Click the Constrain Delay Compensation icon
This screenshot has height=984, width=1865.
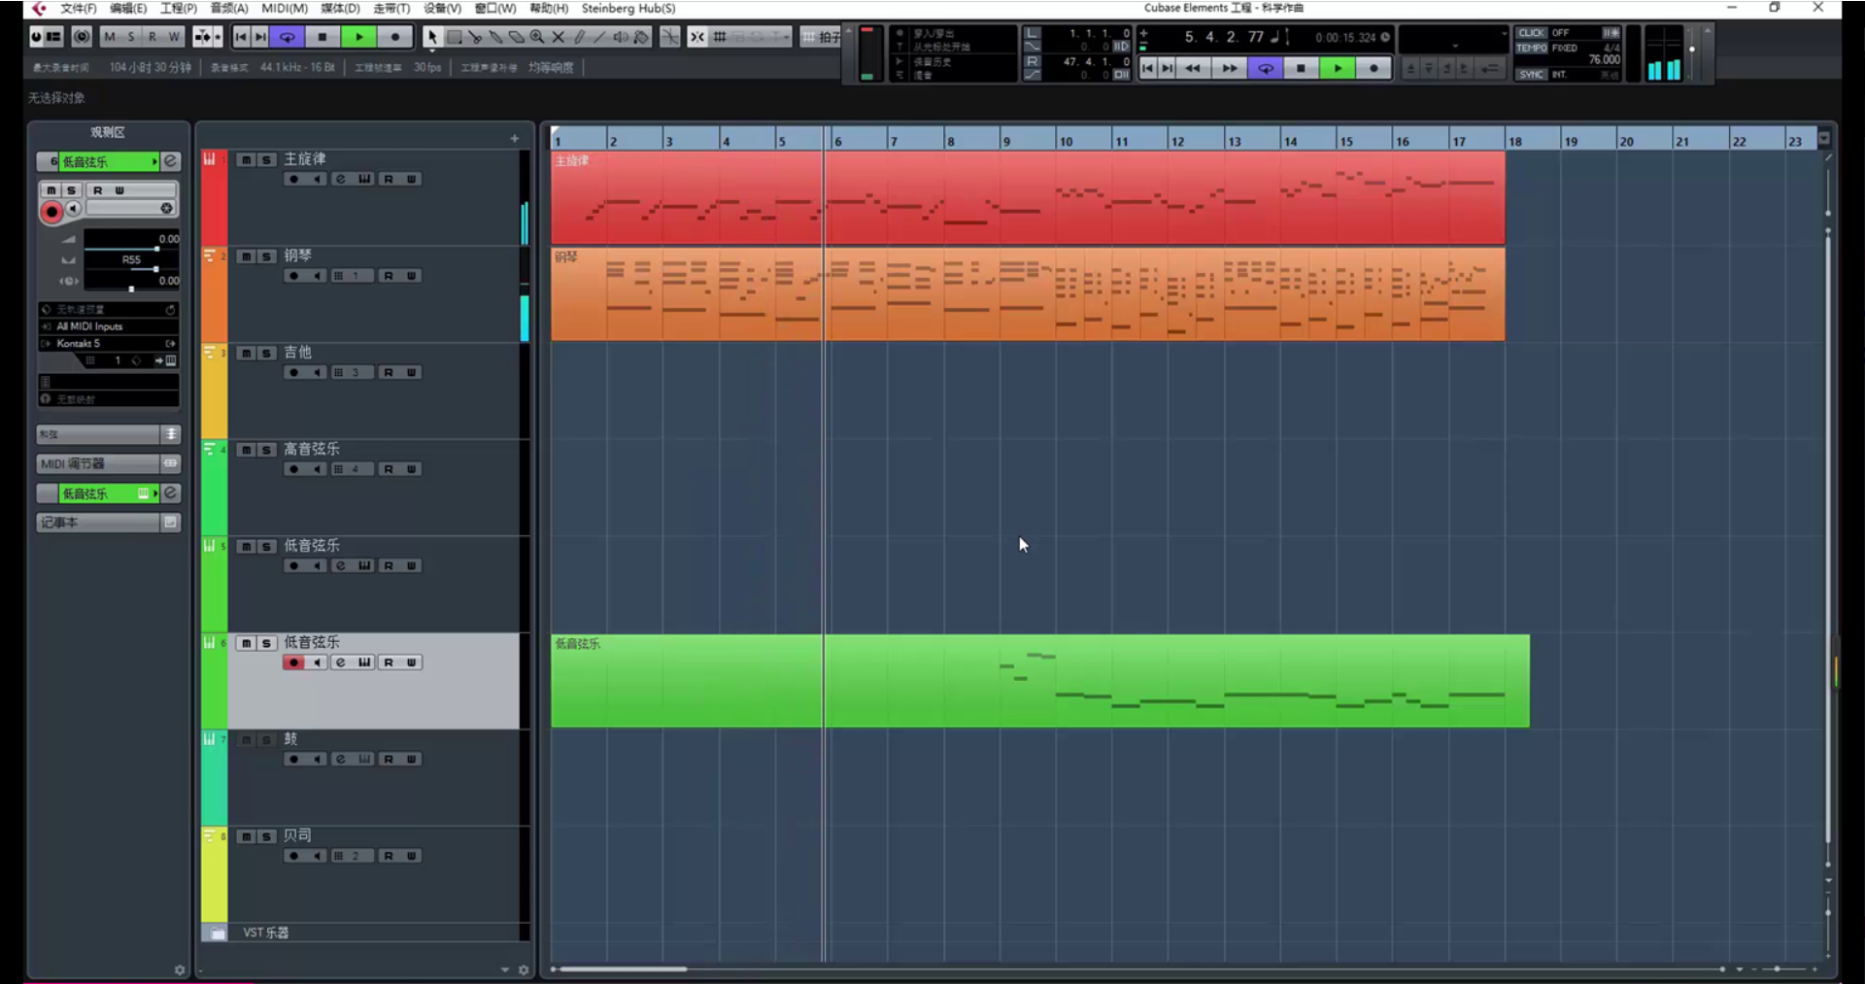pyautogui.click(x=82, y=37)
